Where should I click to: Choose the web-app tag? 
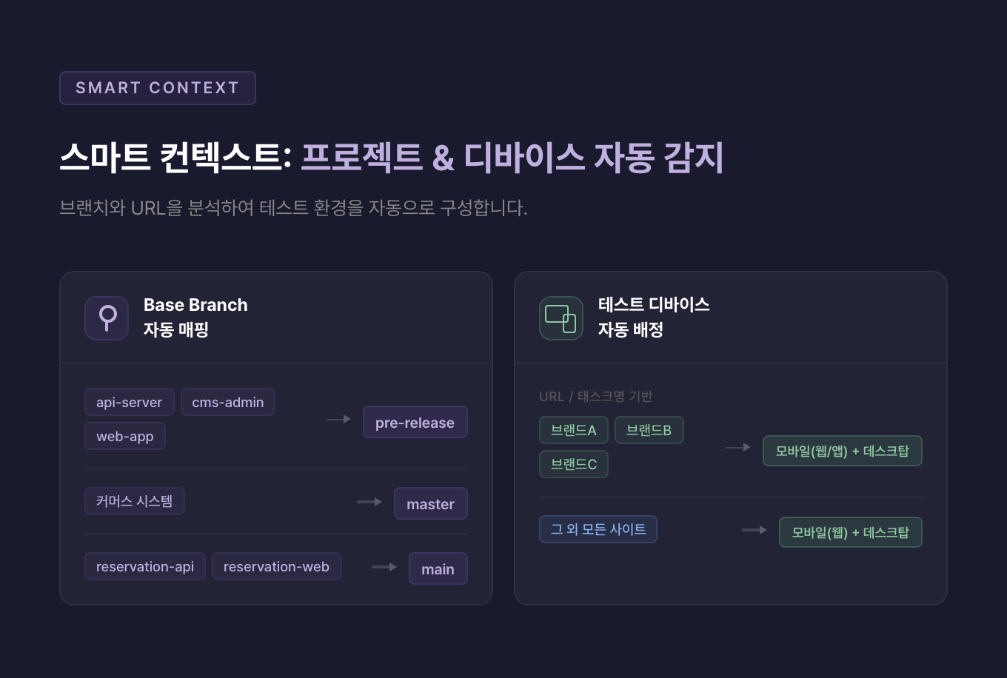tap(125, 437)
